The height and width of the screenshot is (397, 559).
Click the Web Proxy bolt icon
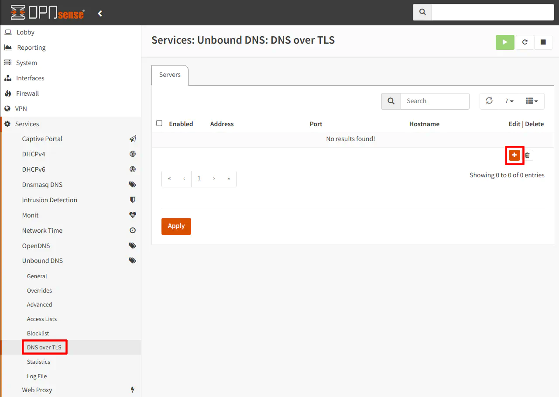(x=133, y=390)
